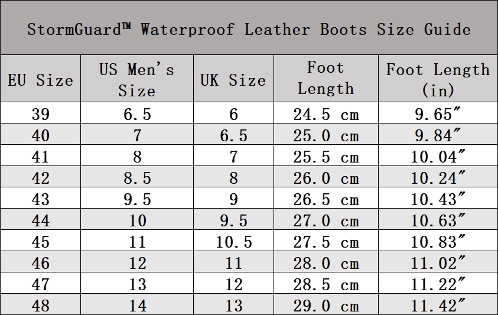Screen dimensions: 498x315
Task: Click the UK Size column header
Action: [x=233, y=79]
